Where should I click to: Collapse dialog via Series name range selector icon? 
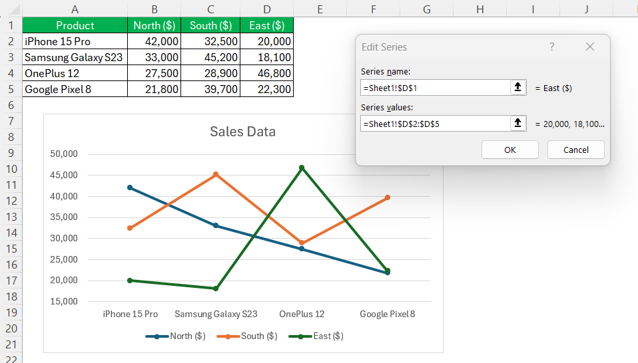[517, 87]
